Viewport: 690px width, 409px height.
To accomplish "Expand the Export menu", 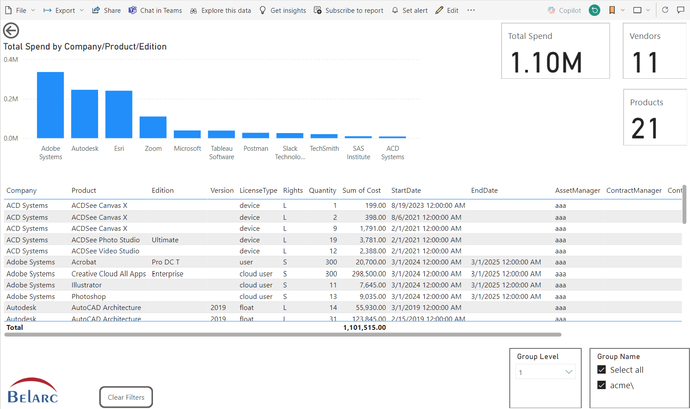I will (64, 10).
